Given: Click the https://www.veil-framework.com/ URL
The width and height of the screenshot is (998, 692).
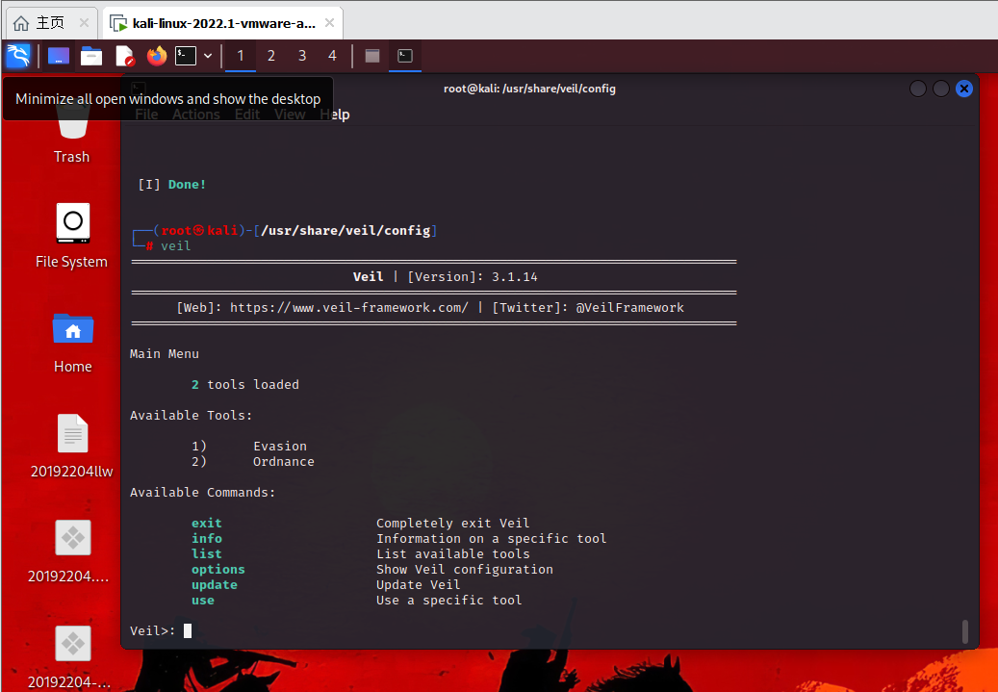Looking at the screenshot, I should [x=348, y=307].
